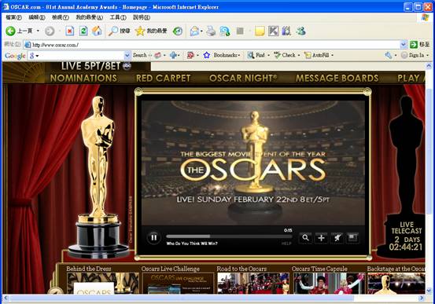Stop page loading with red X icon
Screen dimensions: 435x304
tap(70, 31)
